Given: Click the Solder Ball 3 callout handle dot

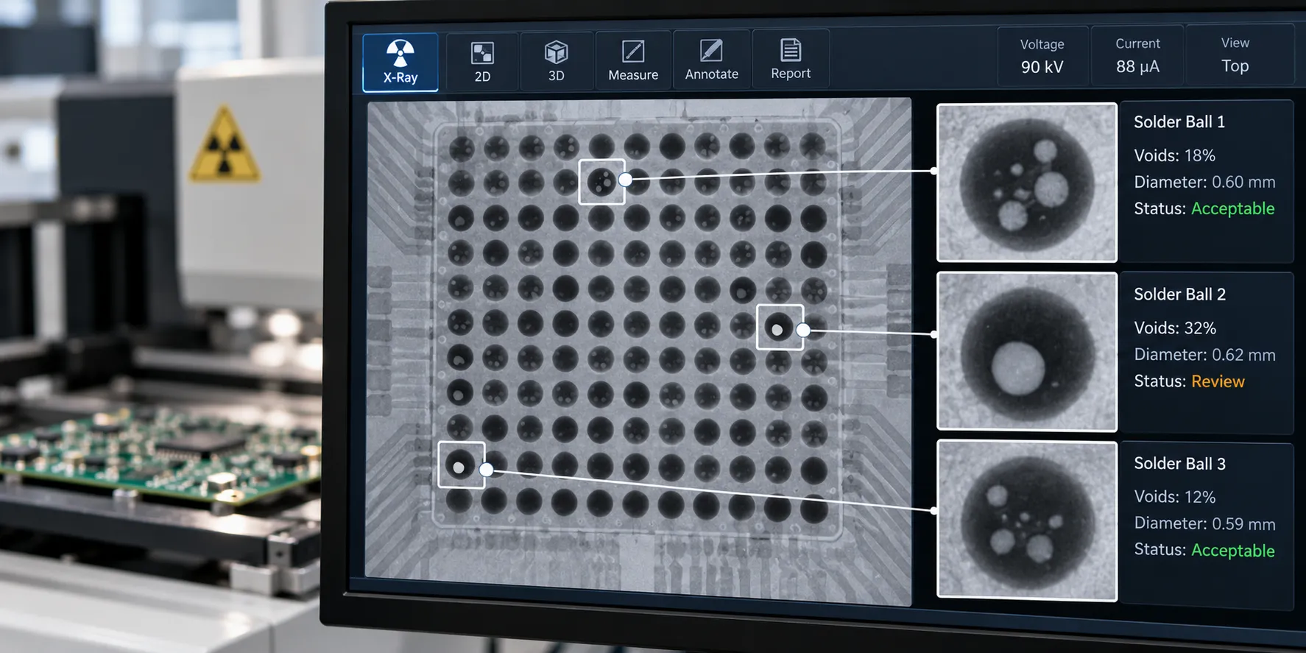Looking at the screenshot, I should tap(486, 470).
